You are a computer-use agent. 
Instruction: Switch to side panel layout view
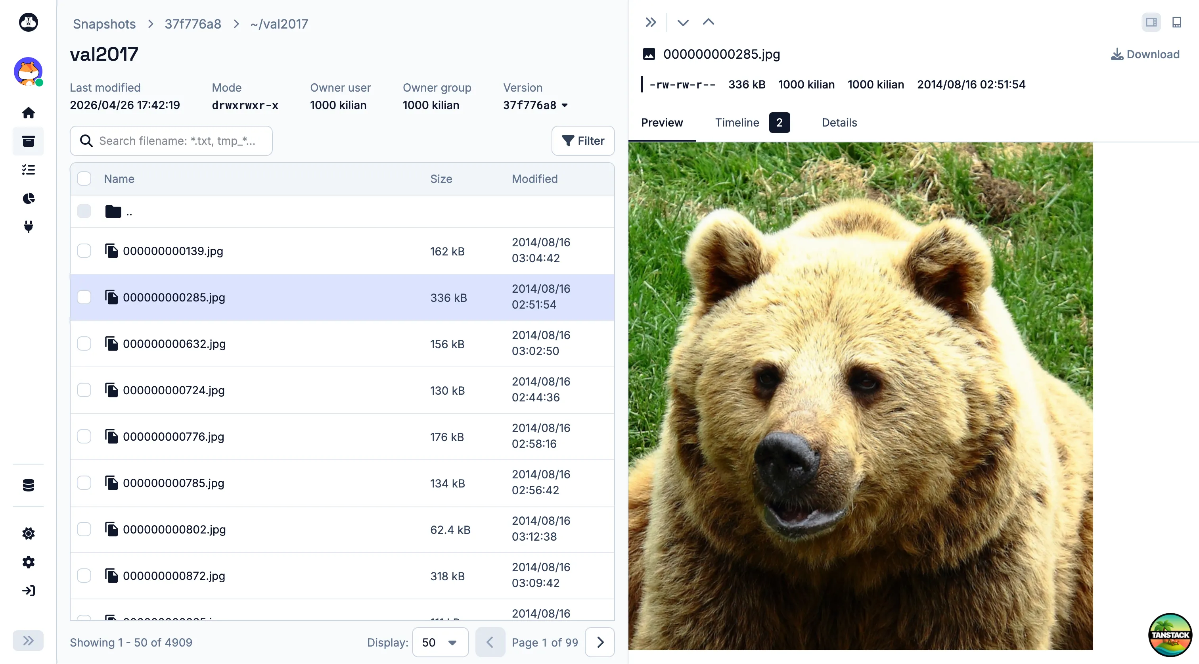click(x=1151, y=22)
